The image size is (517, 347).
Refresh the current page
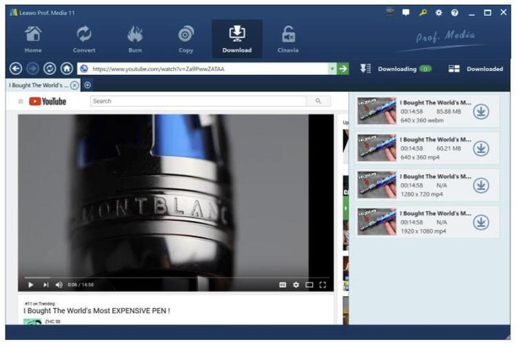pyautogui.click(x=50, y=69)
